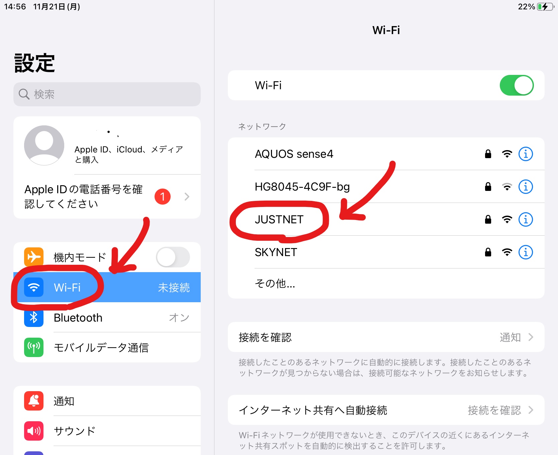Open モバイルデータ通信 settings
The image size is (558, 455).
click(x=107, y=347)
